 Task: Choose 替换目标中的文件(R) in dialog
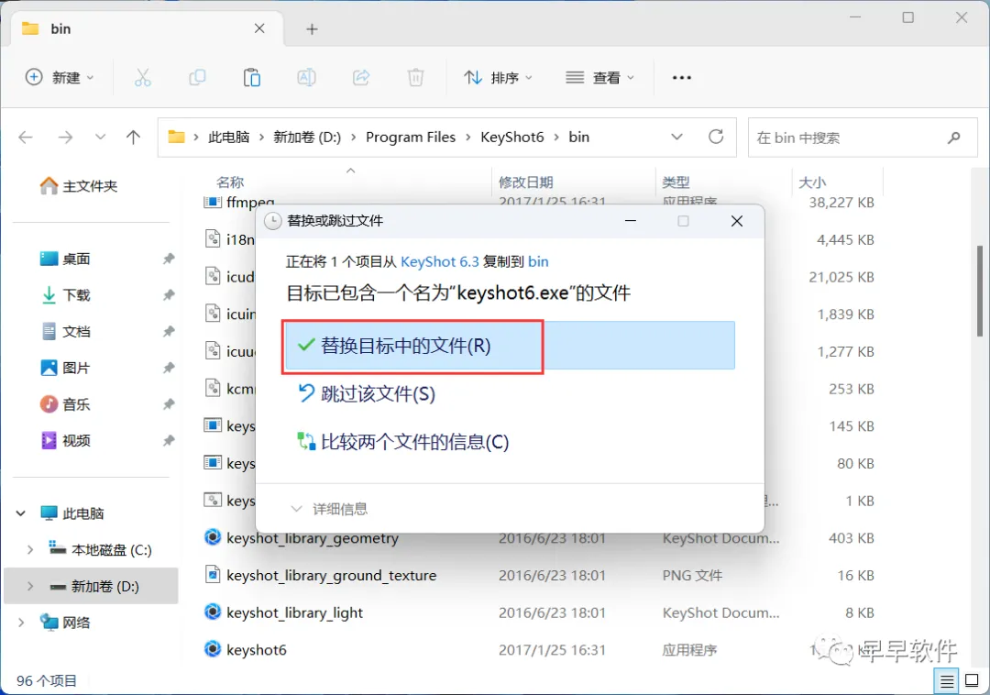511,346
